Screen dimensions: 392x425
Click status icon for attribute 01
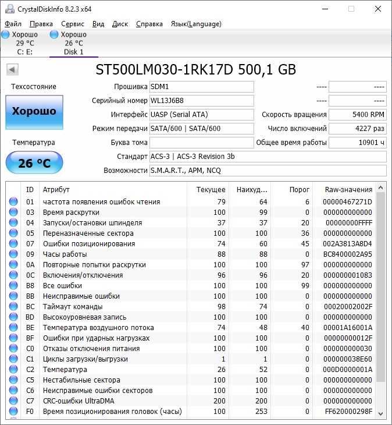[13, 201]
